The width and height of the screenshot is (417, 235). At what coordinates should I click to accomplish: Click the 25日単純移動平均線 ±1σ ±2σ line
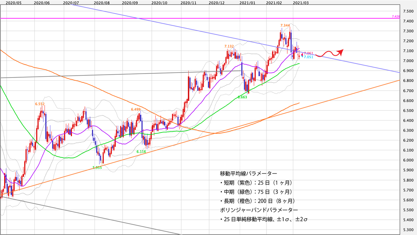click(264, 219)
